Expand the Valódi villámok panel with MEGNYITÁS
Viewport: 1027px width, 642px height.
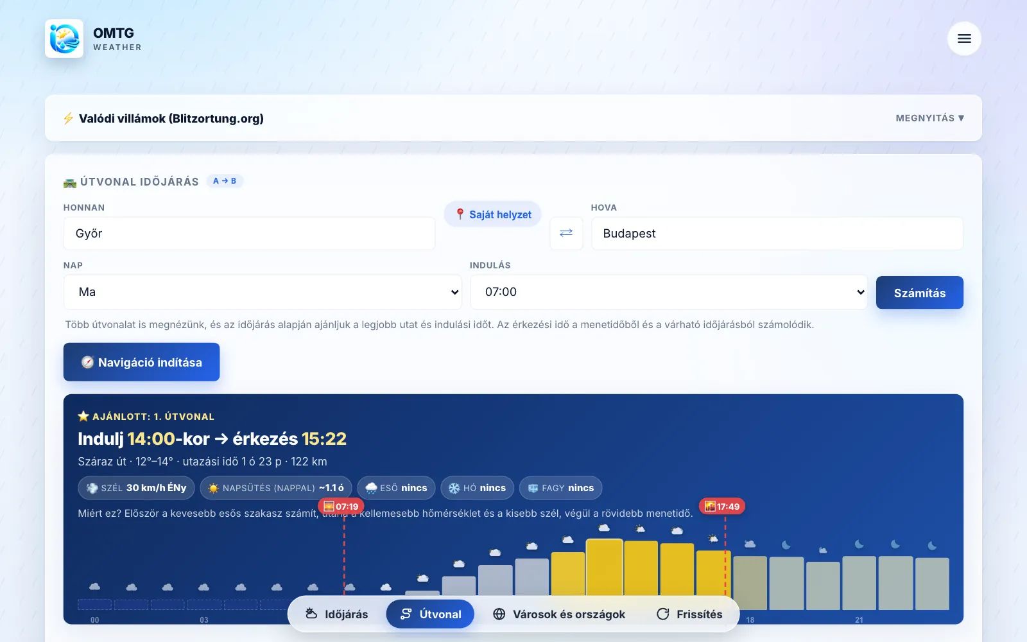pyautogui.click(x=930, y=118)
